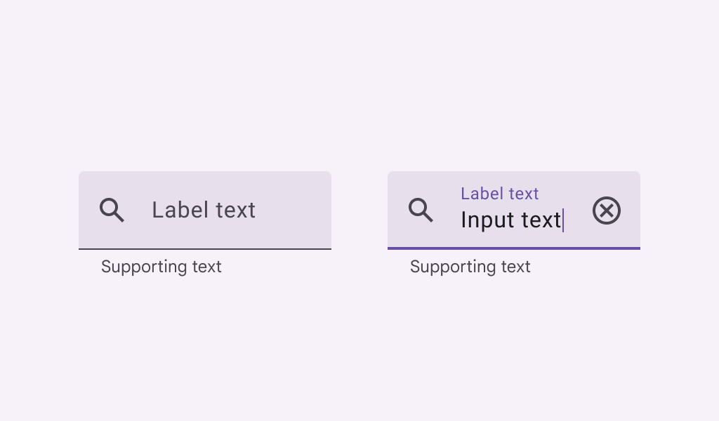This screenshot has height=421, width=719.
Task: Select the magnifier icon in the left search field
Action: point(112,210)
